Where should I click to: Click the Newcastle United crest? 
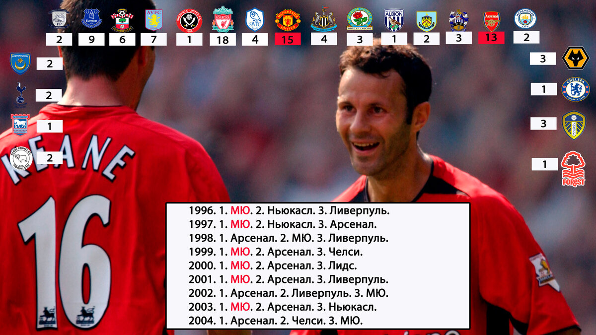point(324,19)
